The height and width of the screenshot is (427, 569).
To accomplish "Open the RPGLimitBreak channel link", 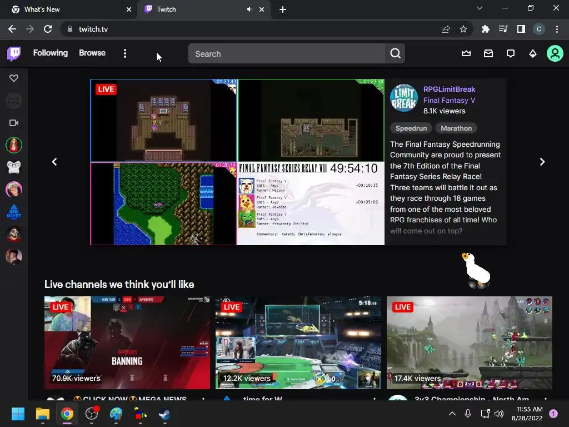I will point(449,90).
